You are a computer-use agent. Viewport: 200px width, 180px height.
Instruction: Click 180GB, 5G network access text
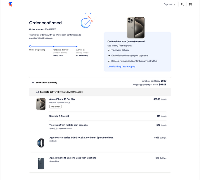point(61,129)
